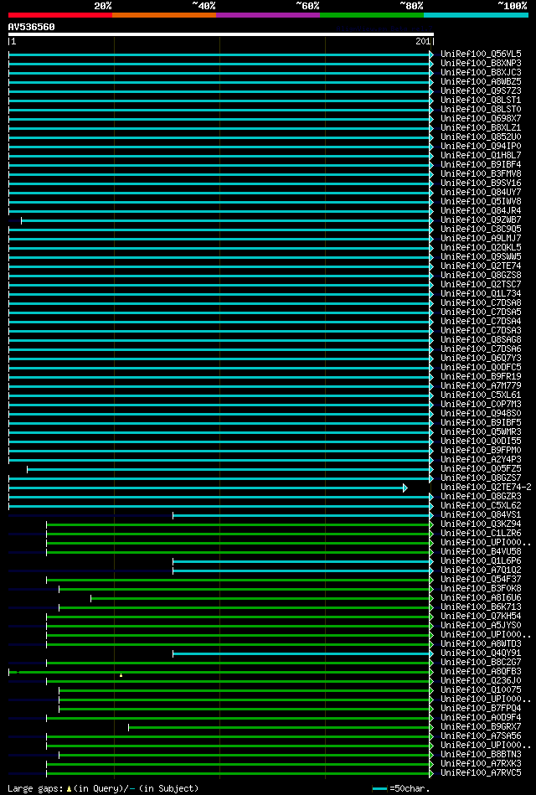Select the label UniRef100_Q236J0
This screenshot has width=536, height=795.
482,681
